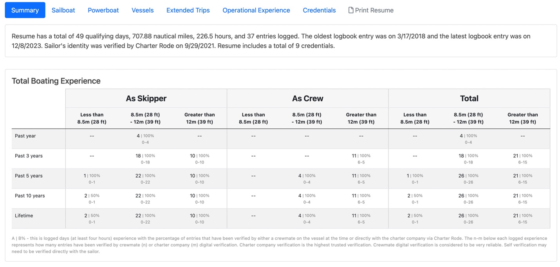Click As Crew '8.5m (28 ft) - 12m' header
Viewport: 560px width, 267px height.
[x=307, y=118]
